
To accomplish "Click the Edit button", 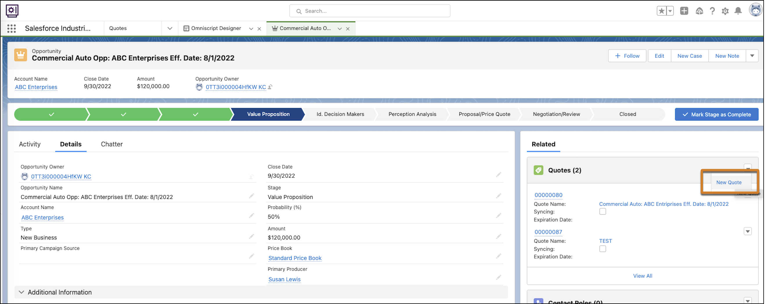I will pyautogui.click(x=659, y=56).
